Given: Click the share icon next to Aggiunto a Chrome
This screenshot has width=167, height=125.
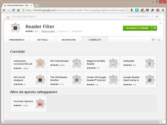Looking at the screenshot, I should (154, 28).
